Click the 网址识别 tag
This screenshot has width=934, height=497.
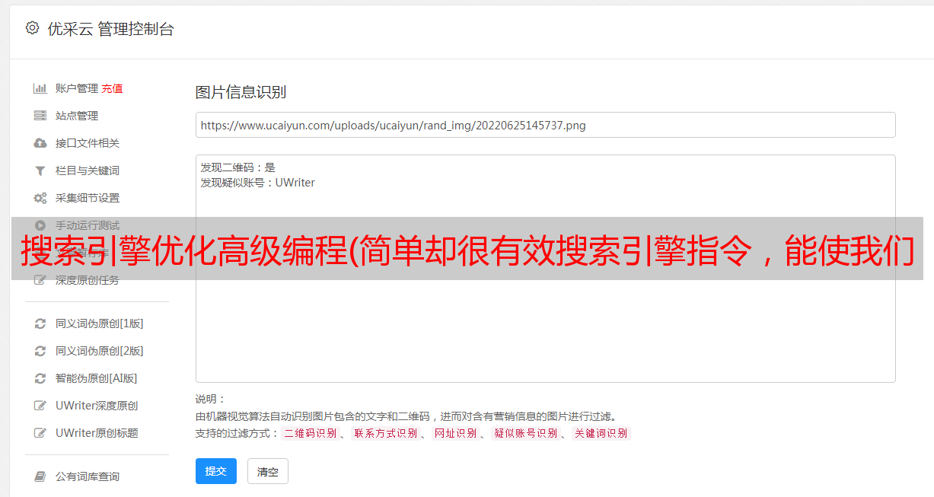[x=455, y=433]
